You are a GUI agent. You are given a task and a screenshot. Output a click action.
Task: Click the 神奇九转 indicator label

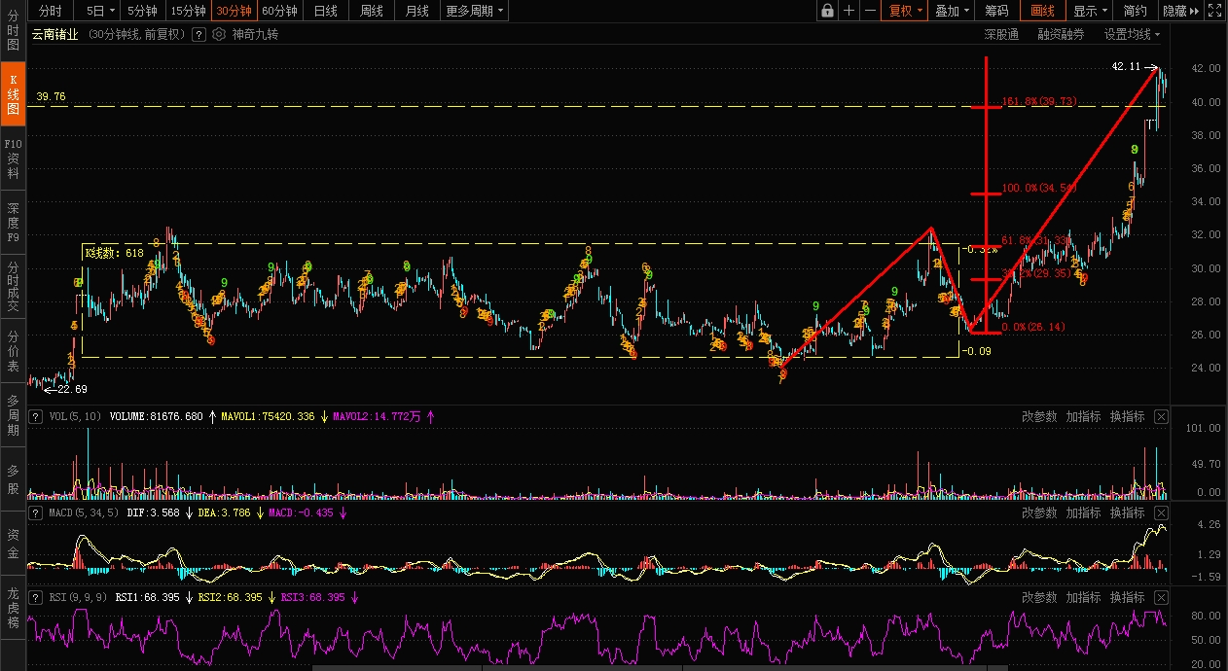255,34
